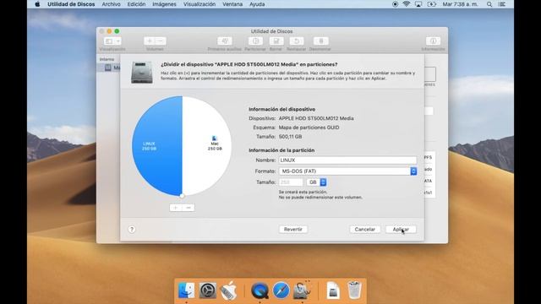Click the battery status menu bar icon
Viewport: 541px width, 304px height.
[432, 4]
